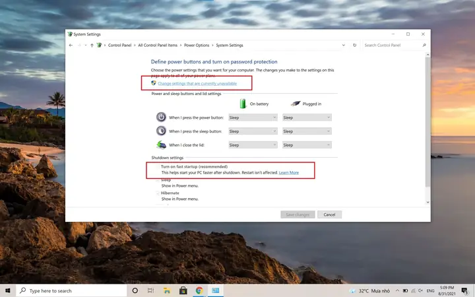Image resolution: width=475 pixels, height=297 pixels.
Task: Open close the lid On battery dropdown
Action: point(253,145)
